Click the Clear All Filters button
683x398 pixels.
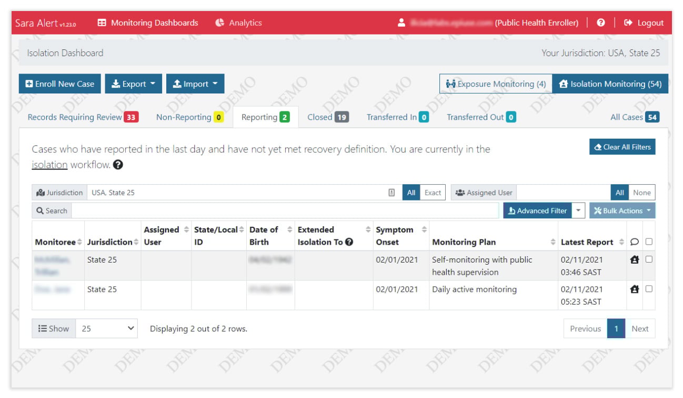622,147
